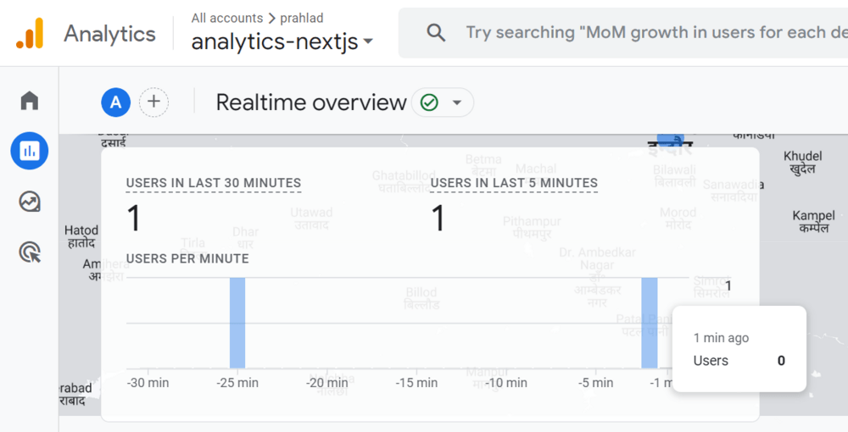The image size is (848, 432).
Task: Open dropdown arrow next to Realtime overview
Action: (457, 103)
